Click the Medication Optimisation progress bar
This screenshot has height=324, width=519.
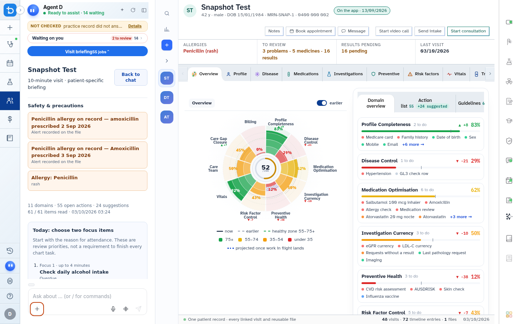click(421, 197)
